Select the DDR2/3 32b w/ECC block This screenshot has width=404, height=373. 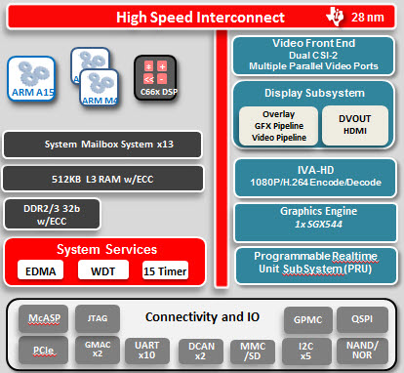click(52, 215)
